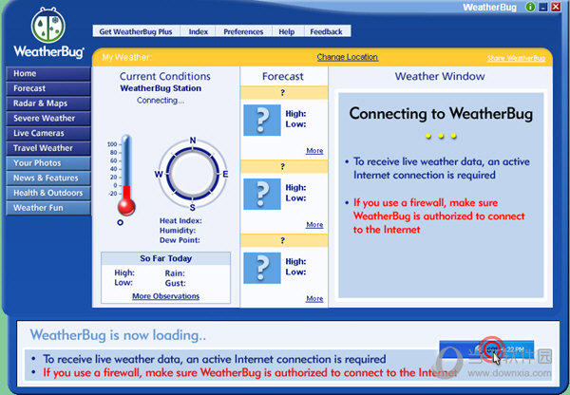Open the Preferences menu

point(243,31)
